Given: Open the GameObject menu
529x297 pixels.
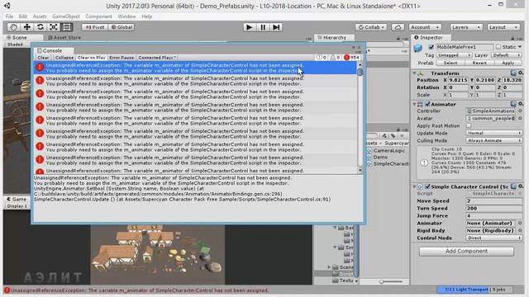Looking at the screenshot, I should [66, 16].
